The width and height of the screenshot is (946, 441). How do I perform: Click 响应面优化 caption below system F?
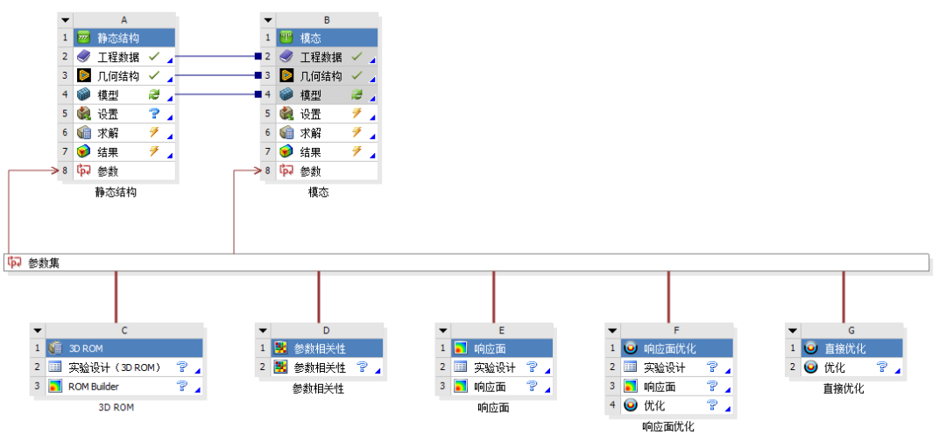pyautogui.click(x=667, y=426)
